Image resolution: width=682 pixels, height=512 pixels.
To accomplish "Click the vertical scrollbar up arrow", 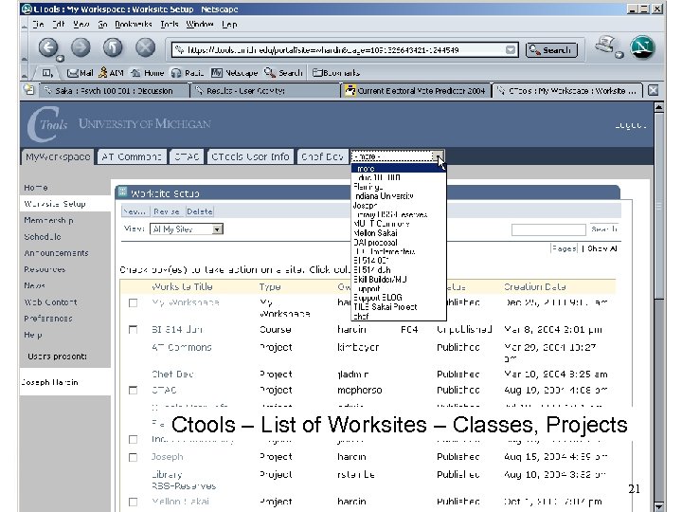I will click(x=659, y=107).
